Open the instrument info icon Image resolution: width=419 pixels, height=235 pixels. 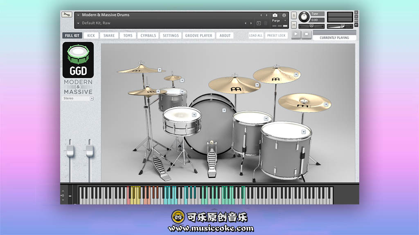point(284,15)
